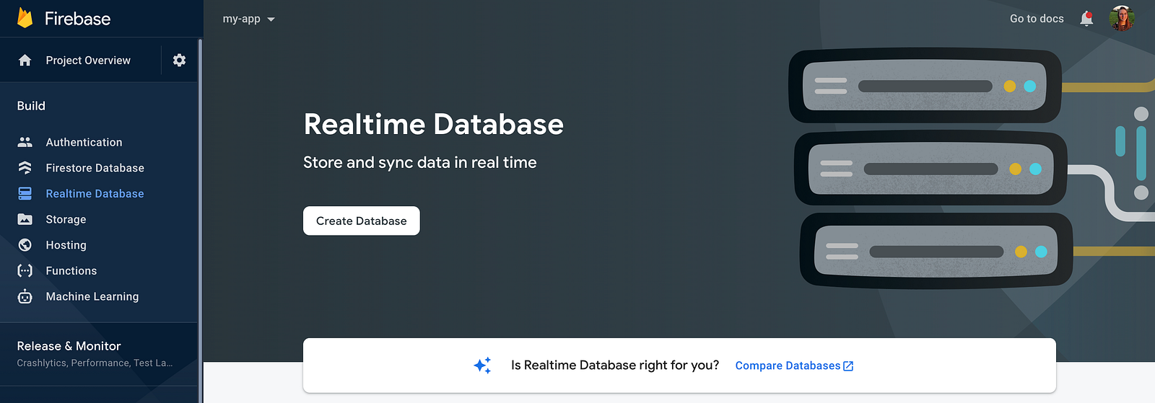Expand the my-app project dropdown
Screen dimensions: 1155x403
pyautogui.click(x=248, y=19)
